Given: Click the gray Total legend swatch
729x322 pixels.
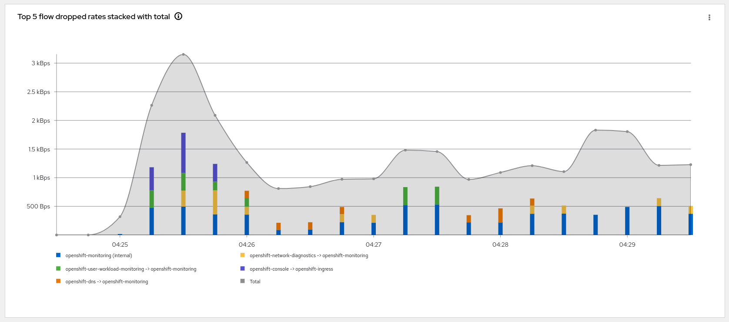Looking at the screenshot, I should point(242,281).
